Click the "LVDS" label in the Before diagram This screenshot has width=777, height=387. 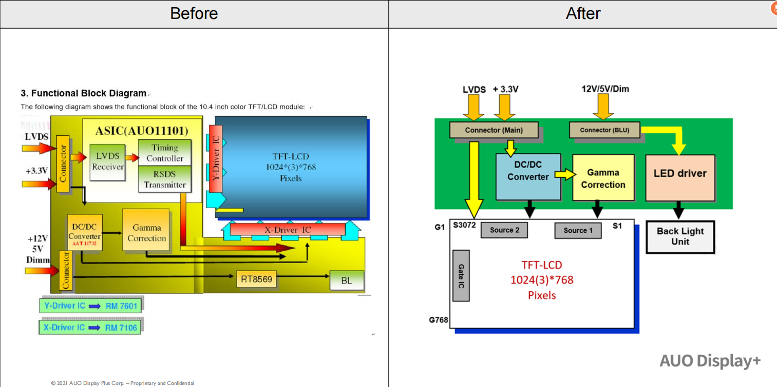(37, 137)
